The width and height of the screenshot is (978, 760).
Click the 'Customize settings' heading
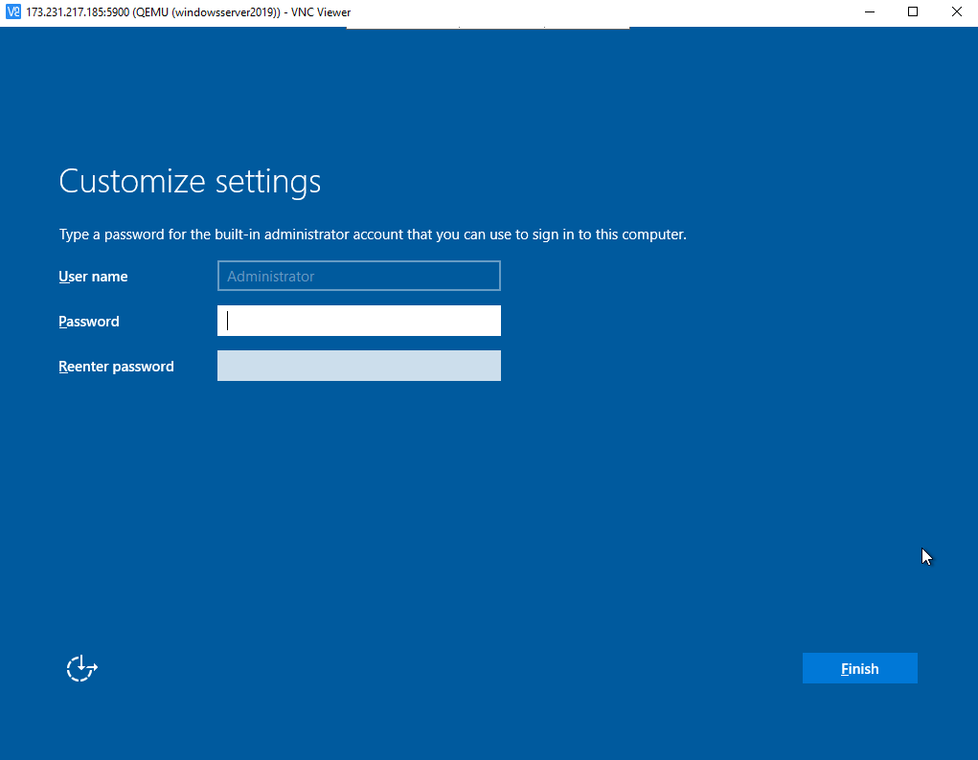pos(190,182)
